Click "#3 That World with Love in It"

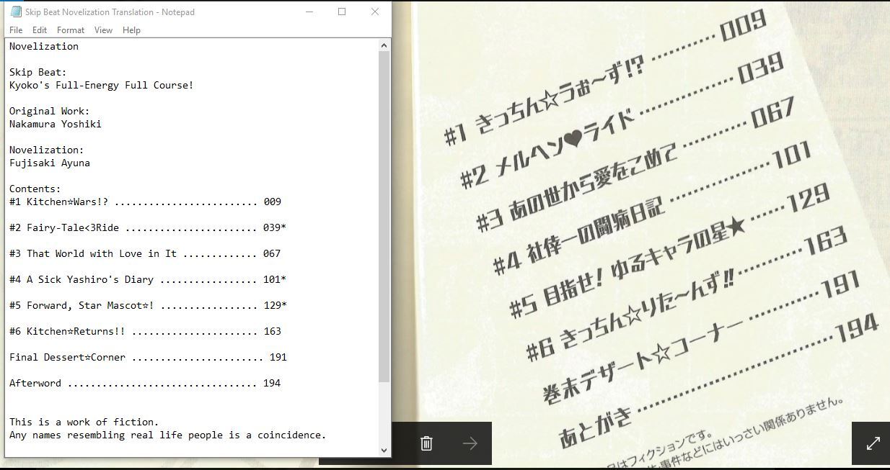click(x=93, y=253)
